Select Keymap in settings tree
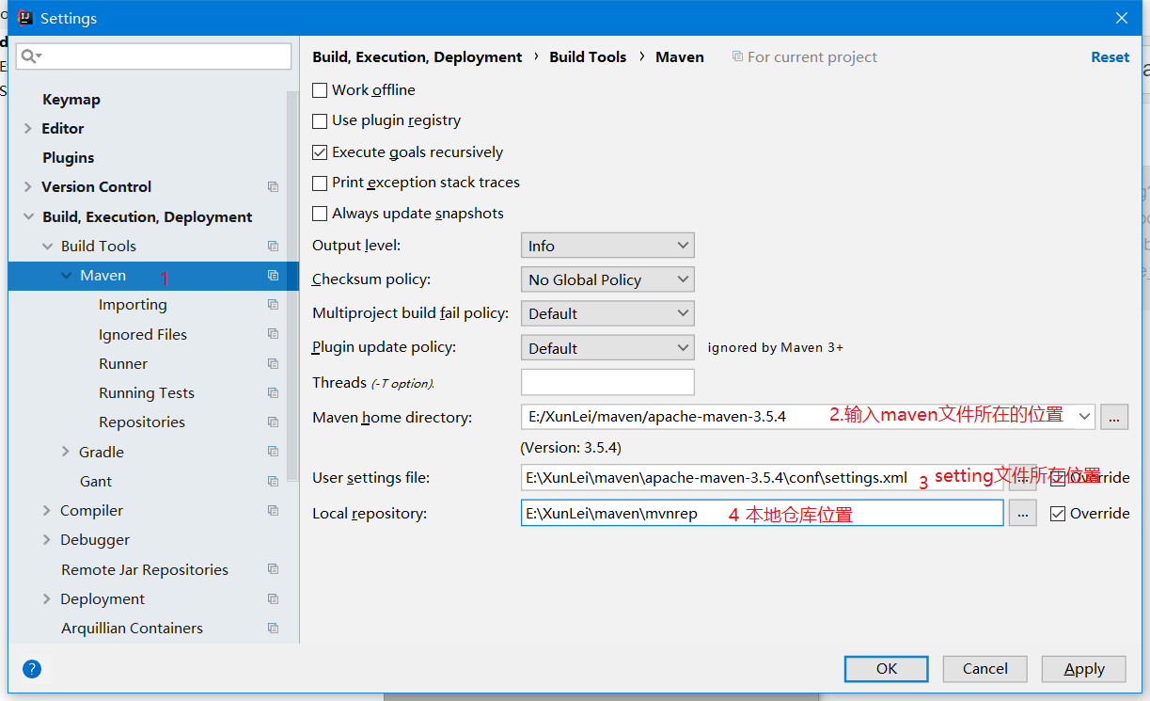Viewport: 1150px width, 701px height. click(x=71, y=100)
